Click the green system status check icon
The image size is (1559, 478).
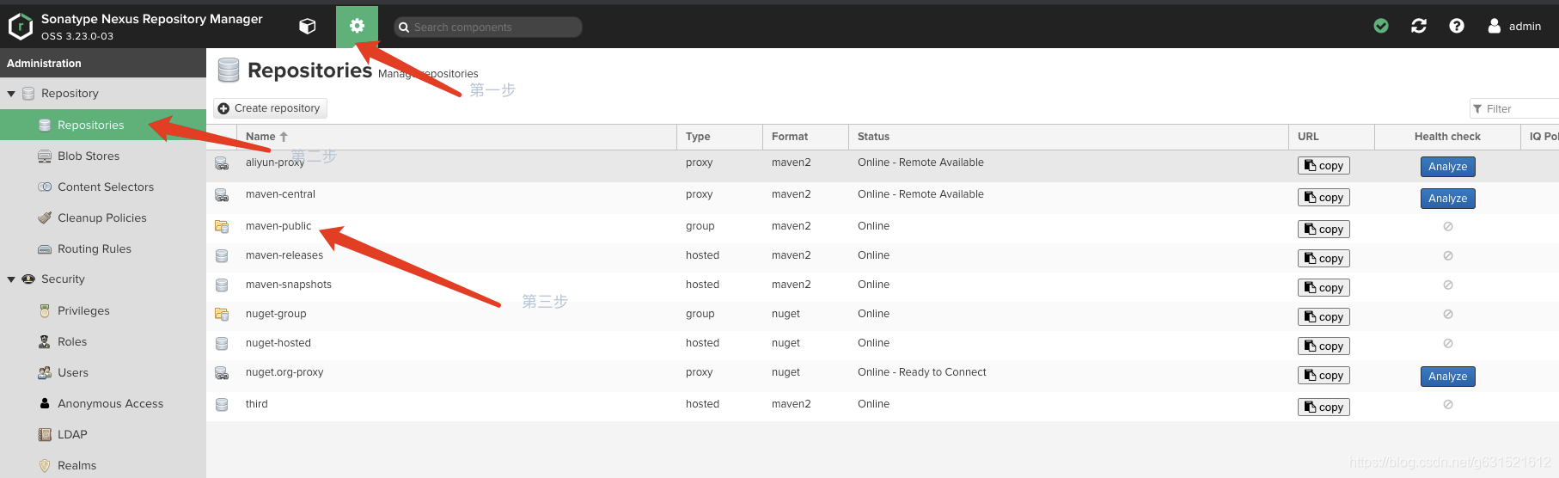click(x=1381, y=26)
